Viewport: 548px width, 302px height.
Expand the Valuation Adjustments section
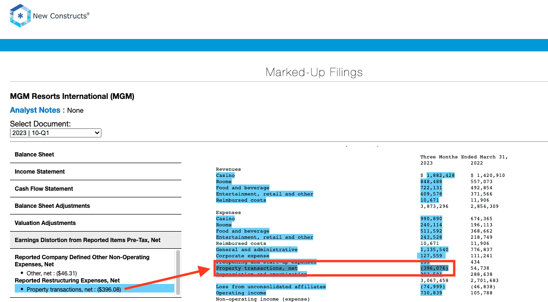(96, 223)
